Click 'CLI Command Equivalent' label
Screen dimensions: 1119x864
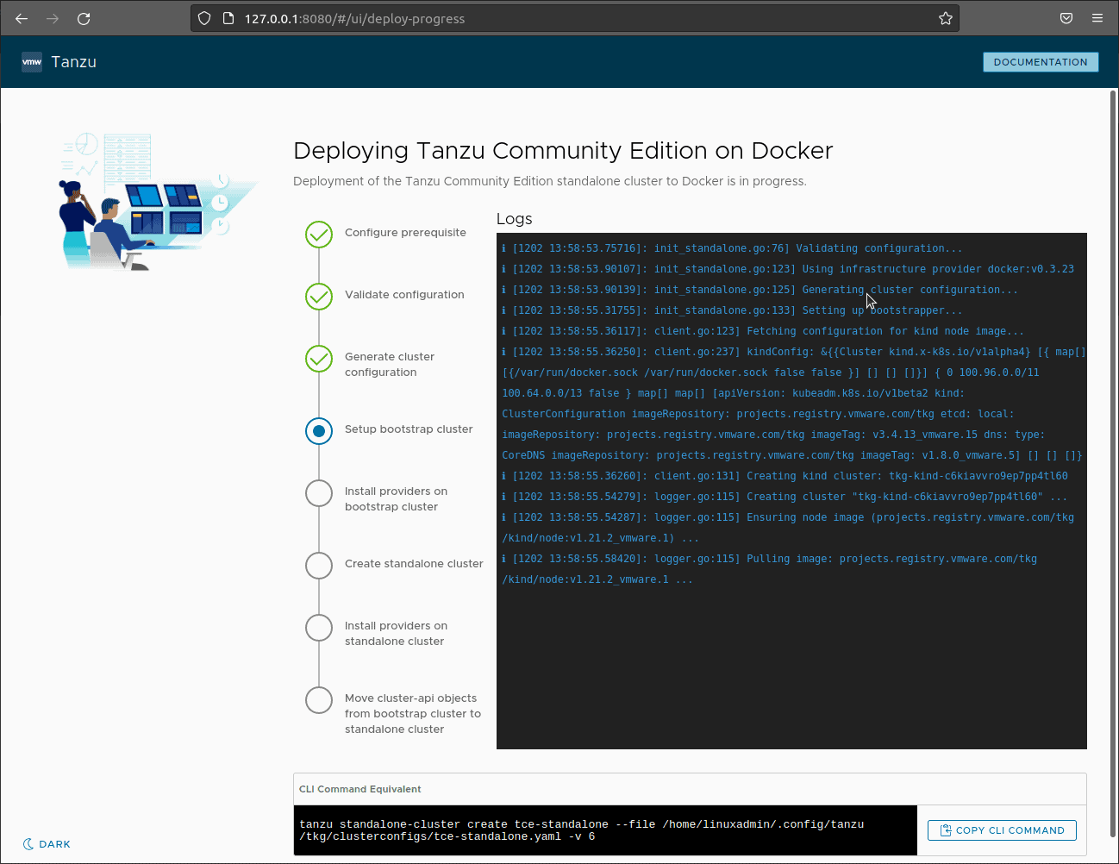point(360,789)
